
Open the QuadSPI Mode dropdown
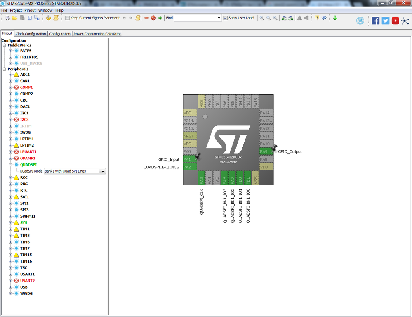point(103,171)
